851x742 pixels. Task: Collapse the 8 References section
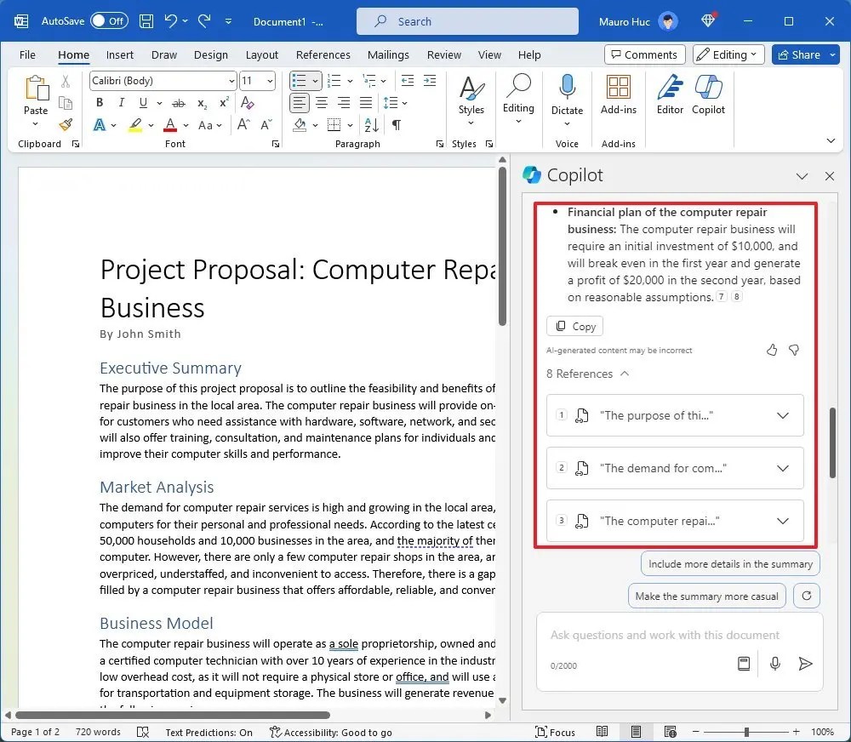626,374
